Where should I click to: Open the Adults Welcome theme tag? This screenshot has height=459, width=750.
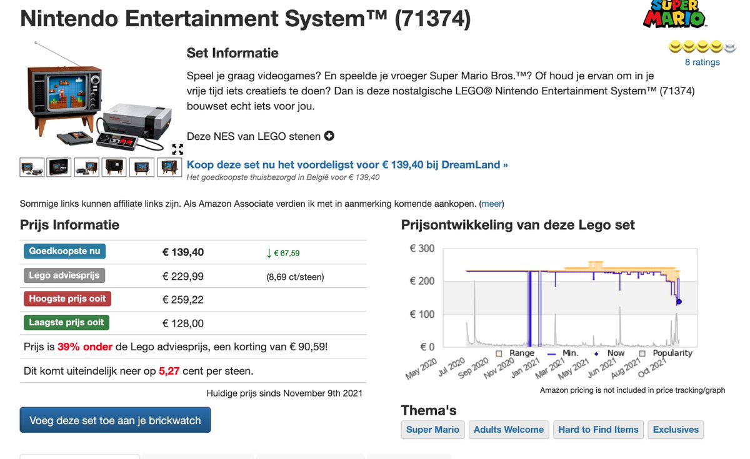coord(509,430)
